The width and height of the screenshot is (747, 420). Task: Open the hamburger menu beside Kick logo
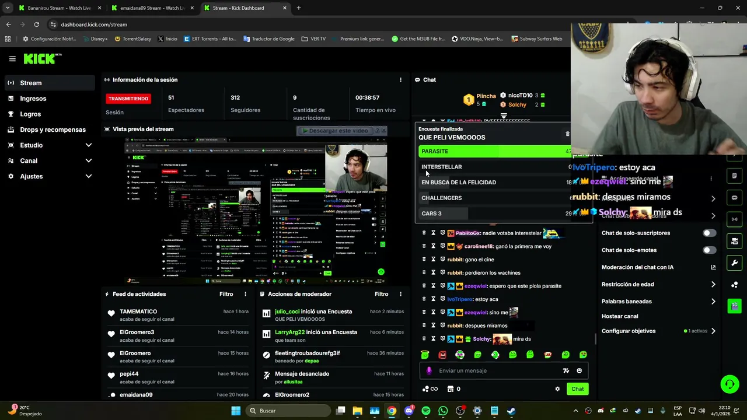click(12, 59)
